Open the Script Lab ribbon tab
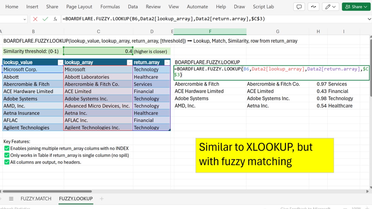 click(x=263, y=7)
